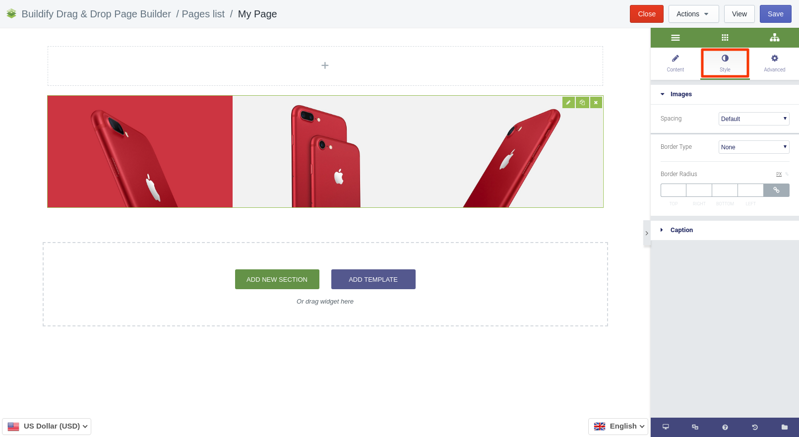Click the duplicate icon on gallery widget
The height and width of the screenshot is (437, 799).
click(582, 102)
